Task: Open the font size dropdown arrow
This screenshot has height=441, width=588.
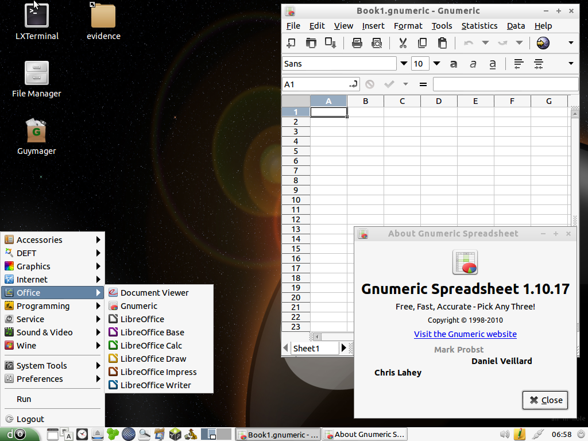Action: click(x=436, y=64)
